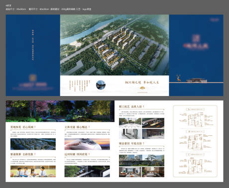
Task: Select the bedroom interior photo
Action: point(153,172)
